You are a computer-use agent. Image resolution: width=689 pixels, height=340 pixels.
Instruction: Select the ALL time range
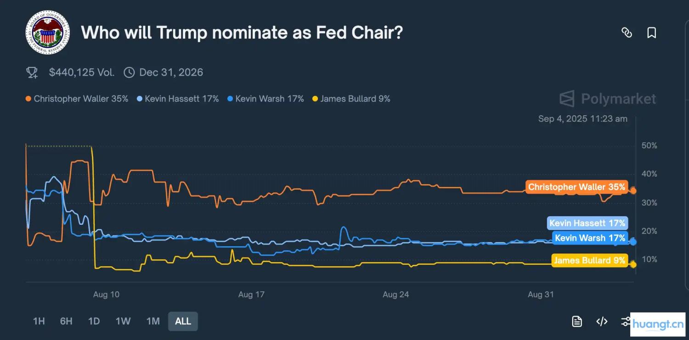[183, 321]
